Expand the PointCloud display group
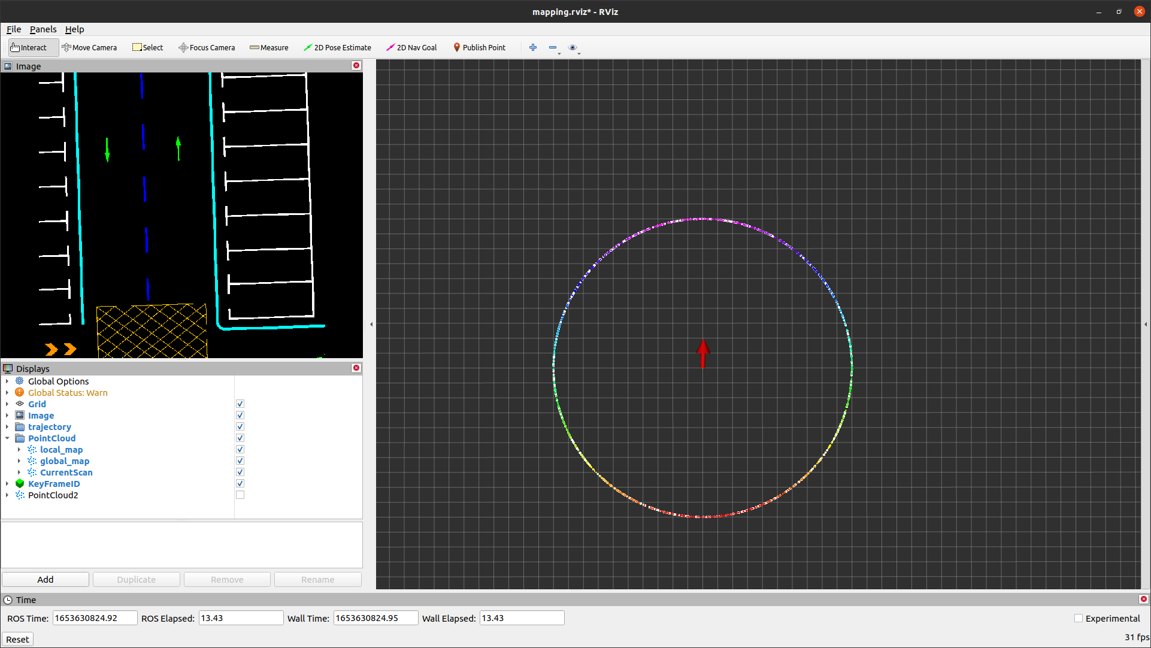Image resolution: width=1151 pixels, height=648 pixels. [x=7, y=438]
